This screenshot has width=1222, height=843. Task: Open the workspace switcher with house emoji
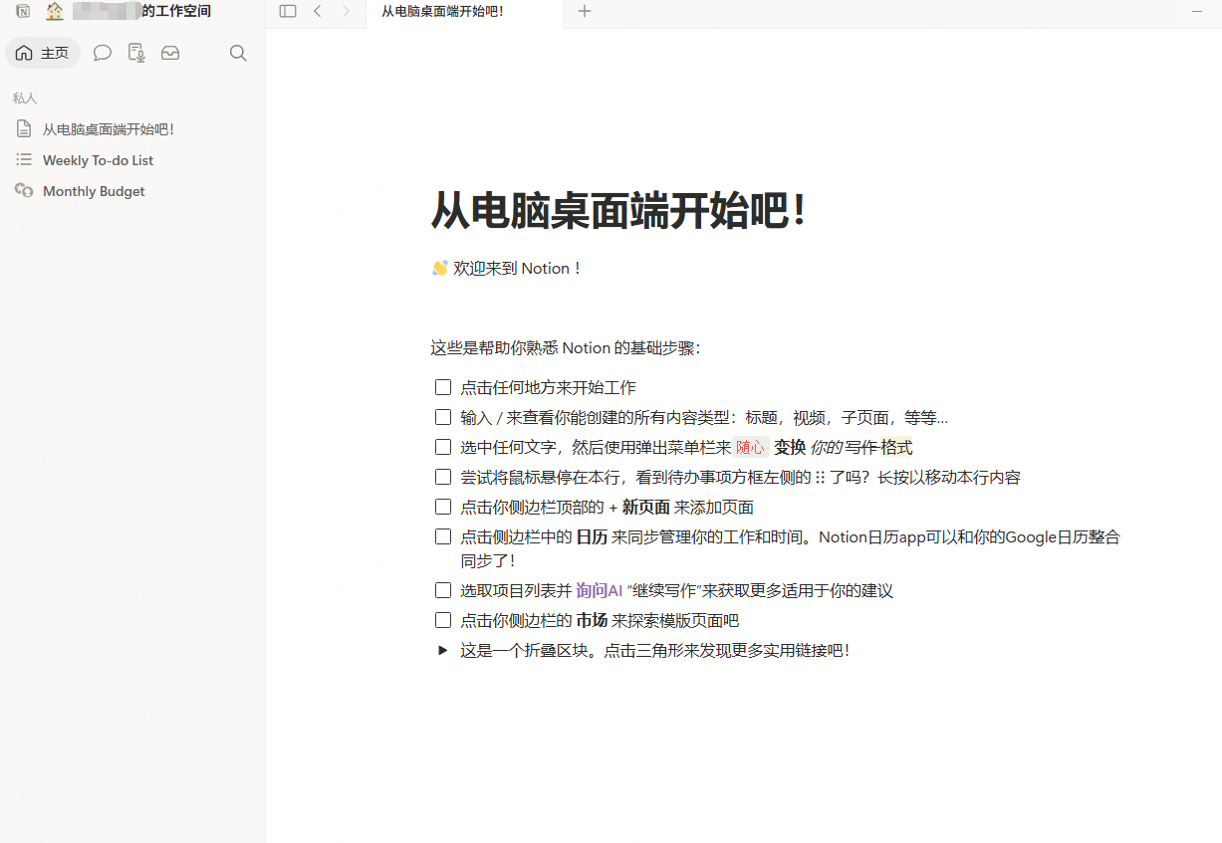pos(127,12)
